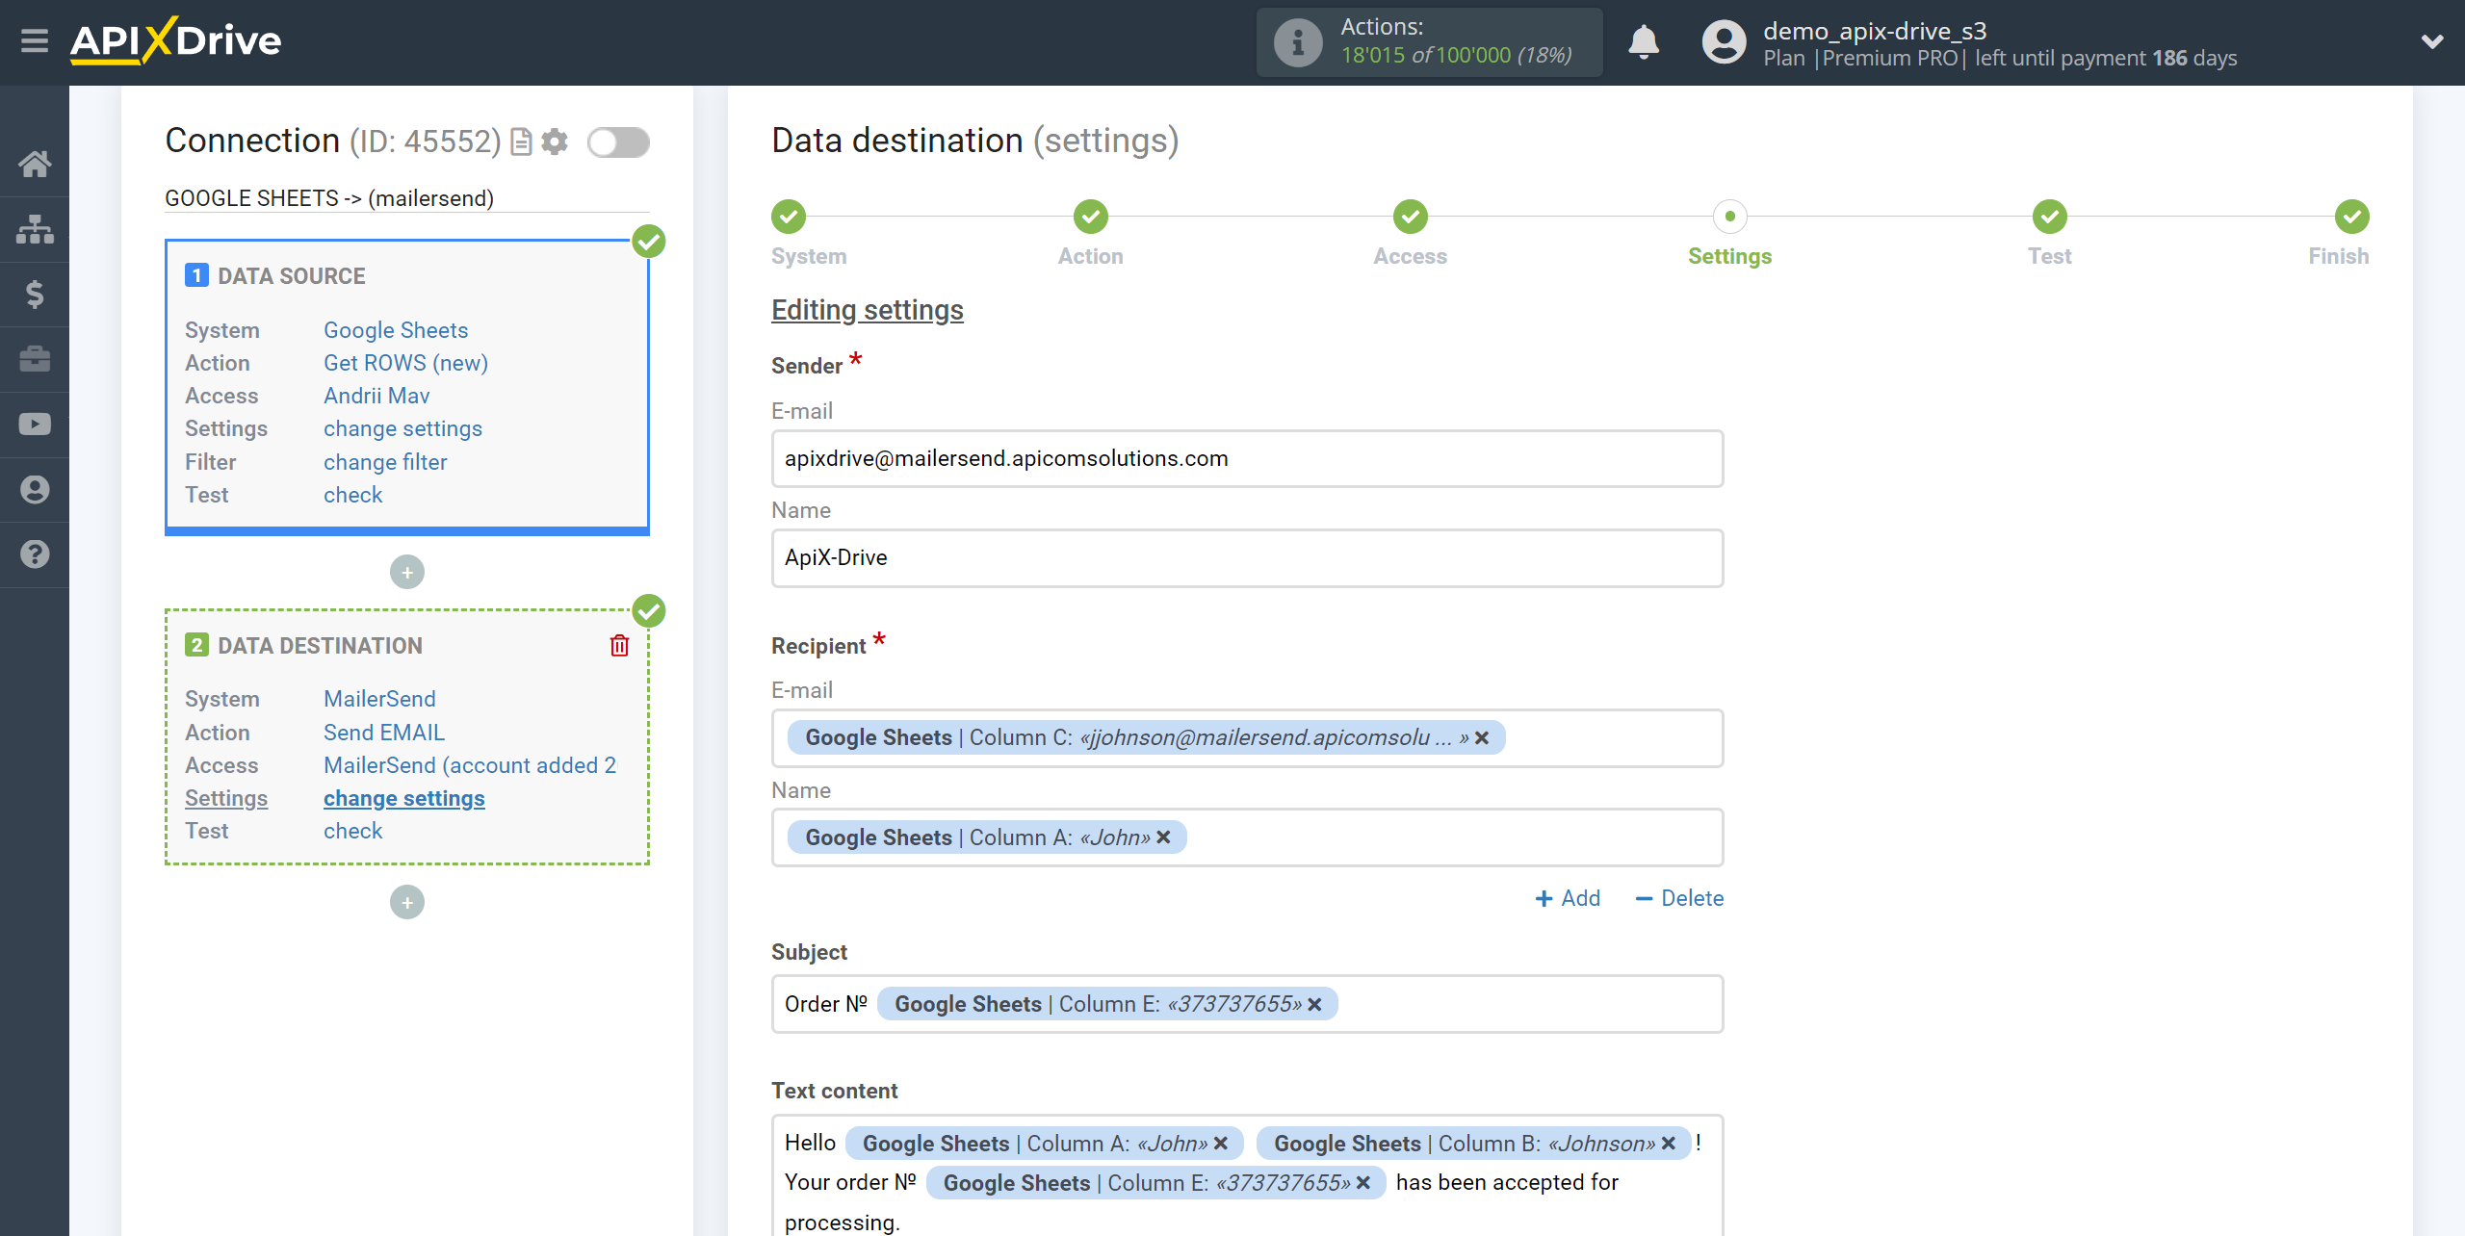Open the notifications bell
The image size is (2465, 1236).
click(x=1644, y=42)
